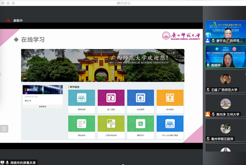246x165 pixels.
Task: Click the 教学服务 section heading
Action: tap(75, 87)
